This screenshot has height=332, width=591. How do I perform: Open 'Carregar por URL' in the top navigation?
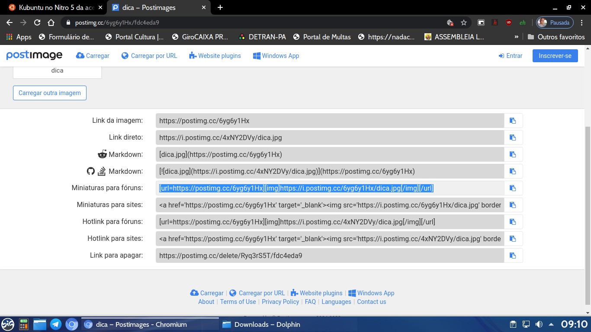coord(149,56)
